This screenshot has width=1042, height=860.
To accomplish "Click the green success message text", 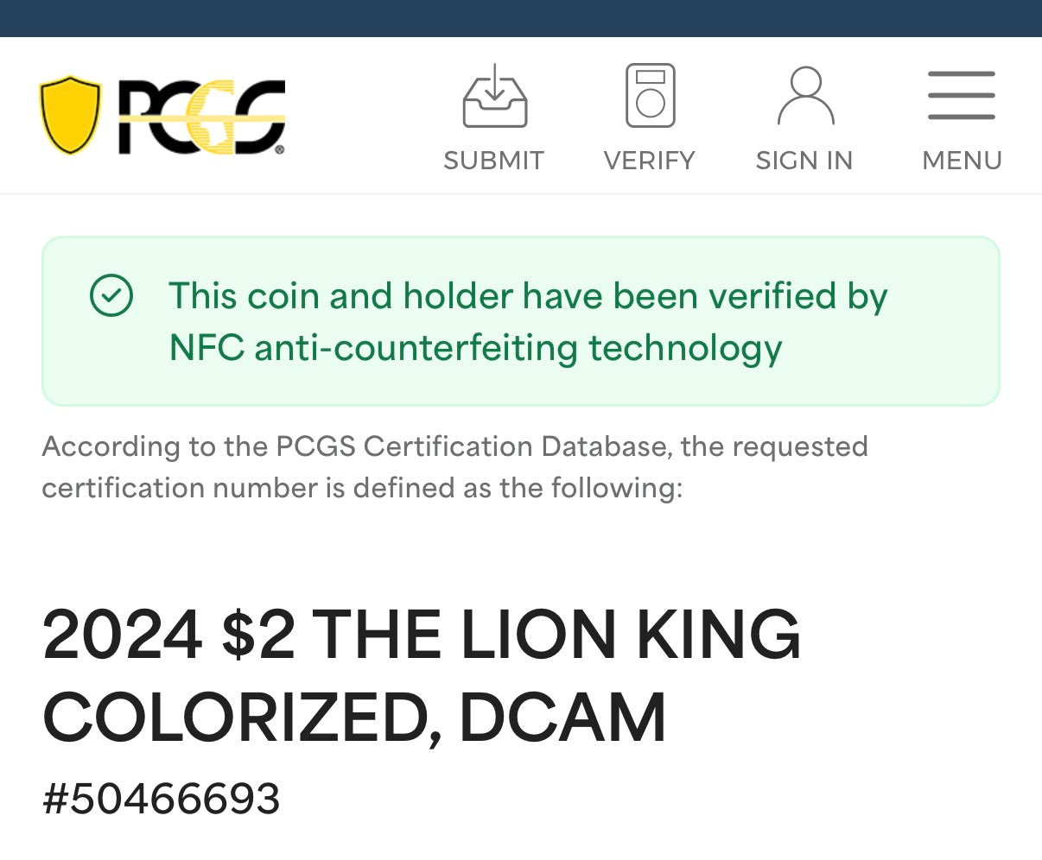I will coord(528,321).
